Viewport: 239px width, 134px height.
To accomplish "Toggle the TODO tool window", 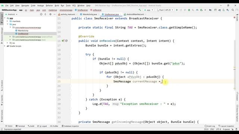I will point(9,126).
